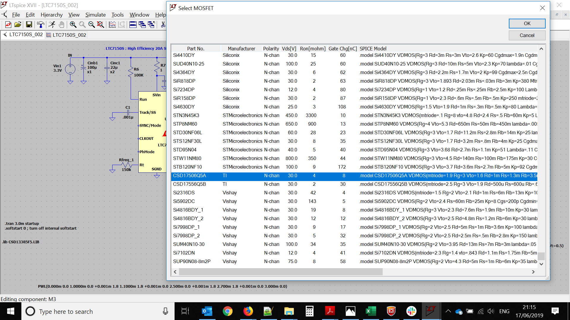
Task: Select the SiR818DP MOSFET row
Action: (354, 81)
